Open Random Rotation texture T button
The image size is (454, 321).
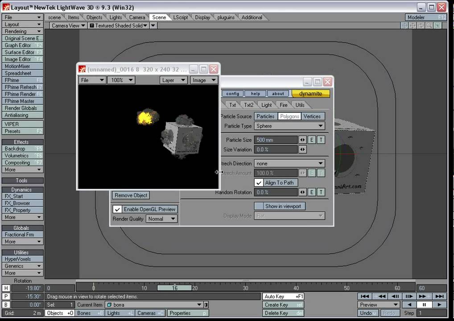click(x=321, y=192)
